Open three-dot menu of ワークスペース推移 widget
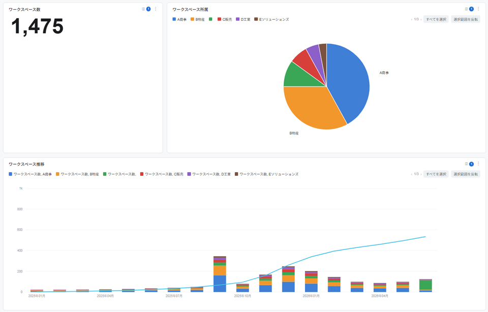 click(x=478, y=164)
